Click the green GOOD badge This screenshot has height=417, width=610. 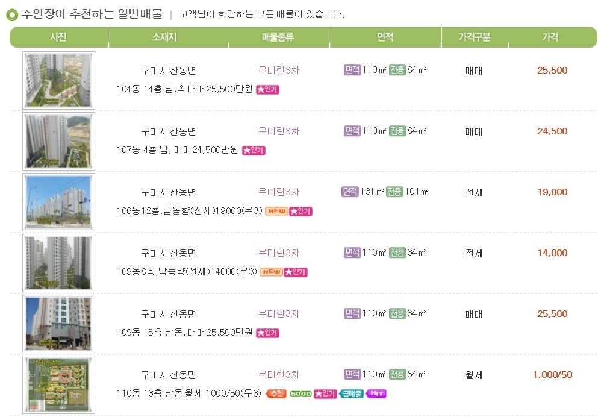(300, 393)
